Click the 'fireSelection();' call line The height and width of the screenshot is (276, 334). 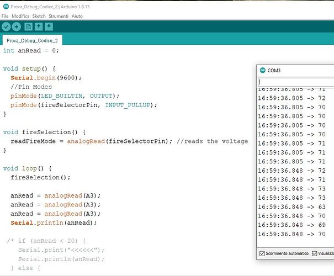point(40,177)
